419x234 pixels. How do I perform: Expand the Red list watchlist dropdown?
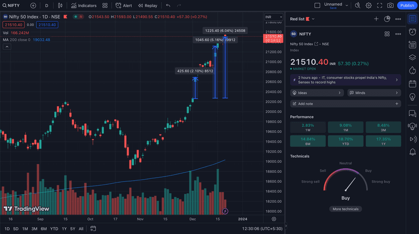313,19
